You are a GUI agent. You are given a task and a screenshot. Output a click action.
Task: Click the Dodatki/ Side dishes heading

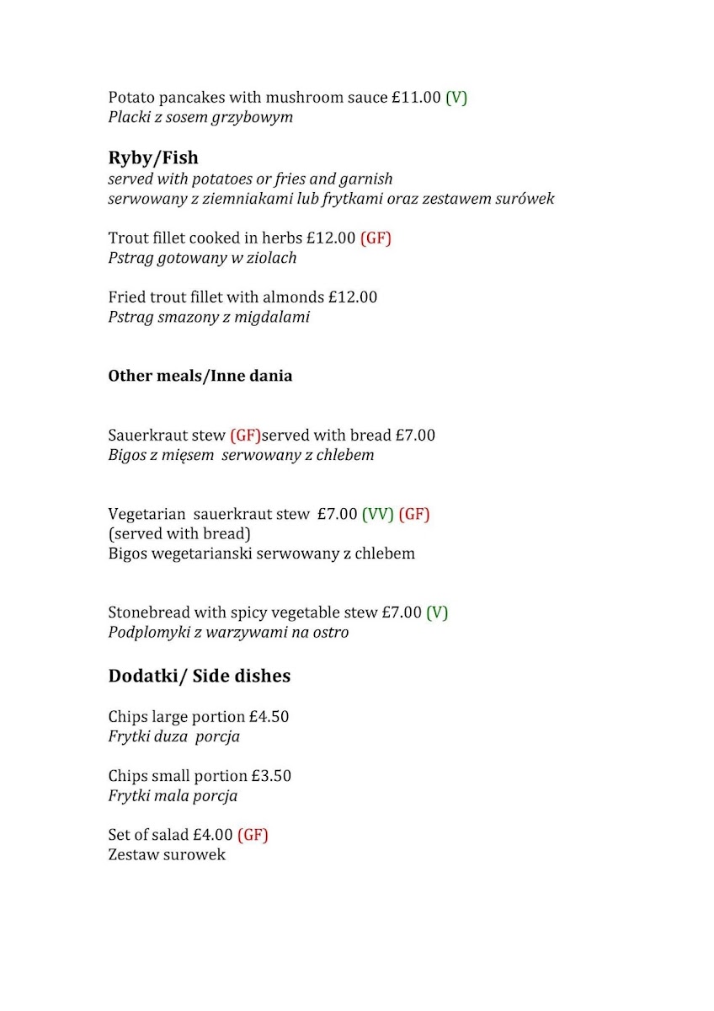[x=199, y=677]
